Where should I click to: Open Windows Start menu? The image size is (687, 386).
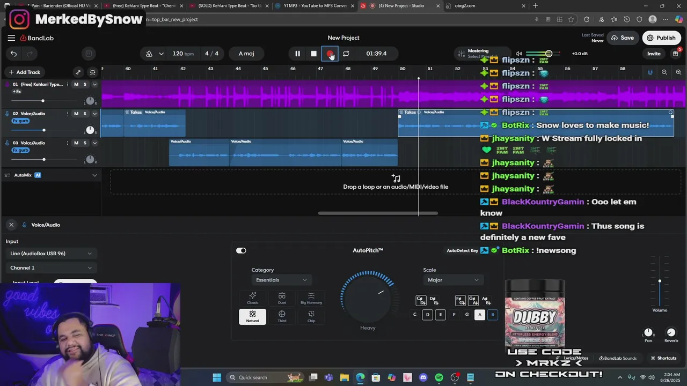(217, 377)
